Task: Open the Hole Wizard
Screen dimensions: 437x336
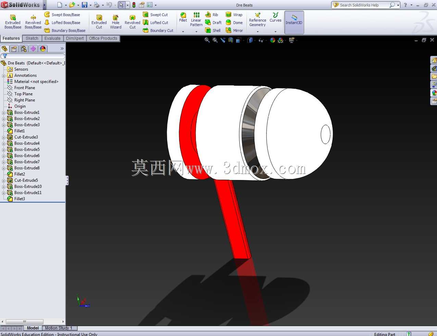Action: (x=116, y=22)
